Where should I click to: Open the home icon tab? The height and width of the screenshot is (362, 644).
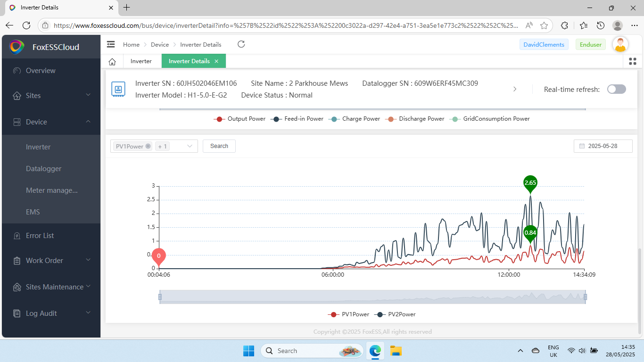coord(112,61)
